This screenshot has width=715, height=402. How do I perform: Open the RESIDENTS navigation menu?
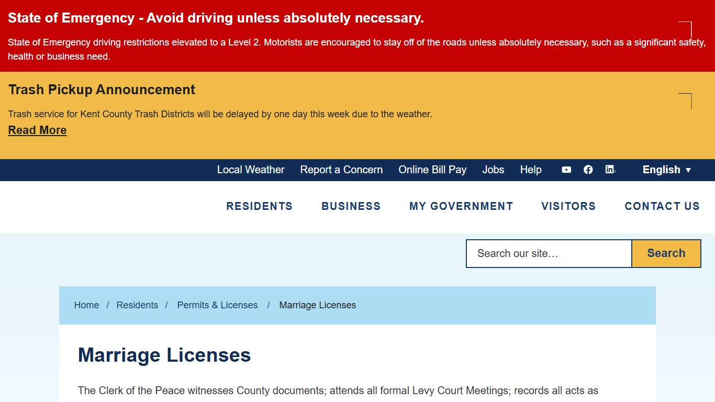259,206
